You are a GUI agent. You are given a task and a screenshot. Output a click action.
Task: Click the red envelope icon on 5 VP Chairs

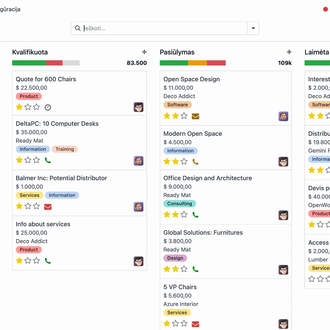195,324
